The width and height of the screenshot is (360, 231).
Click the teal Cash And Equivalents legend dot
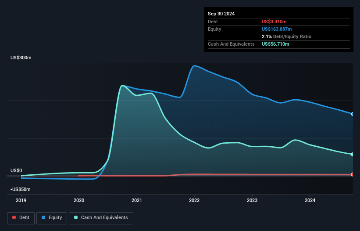tap(76, 217)
